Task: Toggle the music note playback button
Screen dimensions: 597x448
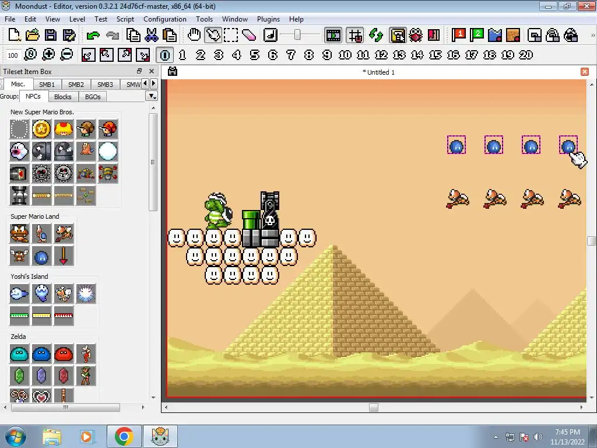Action: point(271,35)
